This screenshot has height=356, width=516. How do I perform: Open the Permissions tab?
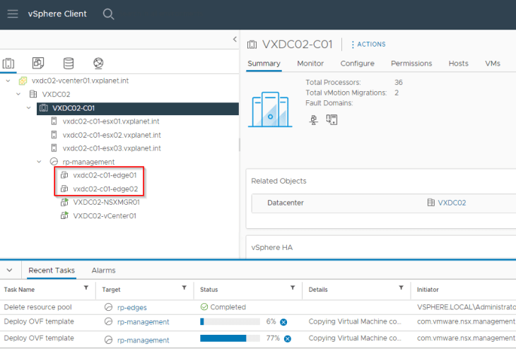pyautogui.click(x=411, y=64)
